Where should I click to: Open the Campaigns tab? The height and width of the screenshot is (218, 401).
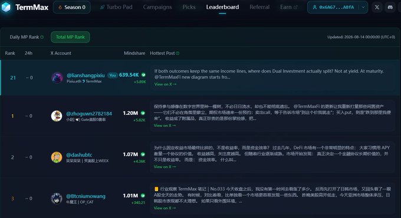click(157, 7)
